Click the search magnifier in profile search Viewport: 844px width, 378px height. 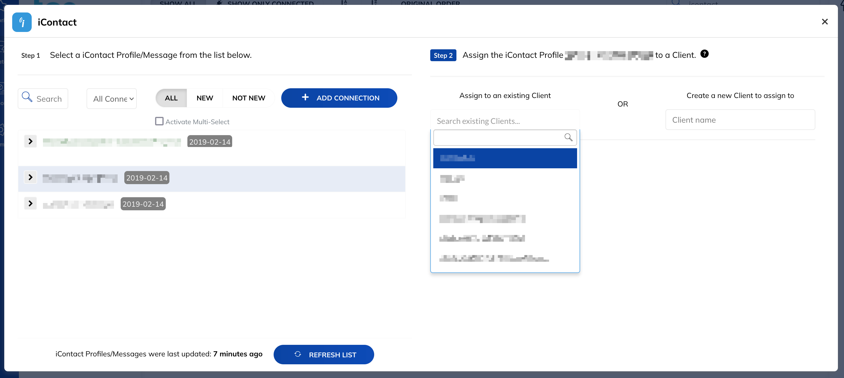(x=27, y=97)
